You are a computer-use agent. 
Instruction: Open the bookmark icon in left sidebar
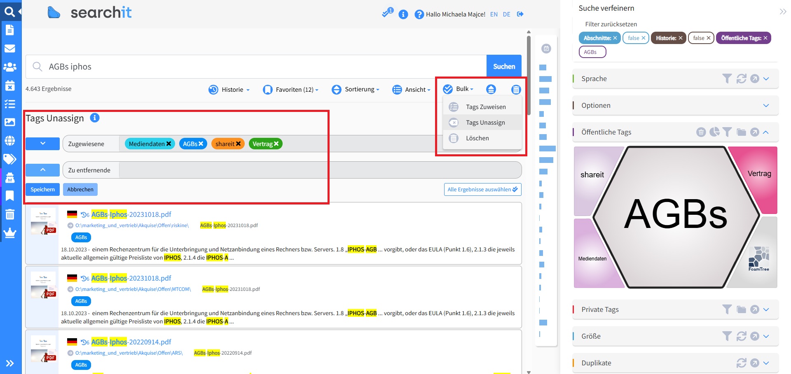(x=10, y=196)
